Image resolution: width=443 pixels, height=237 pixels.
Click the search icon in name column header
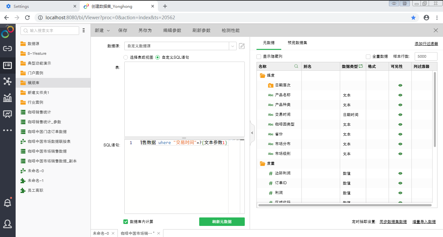click(296, 66)
